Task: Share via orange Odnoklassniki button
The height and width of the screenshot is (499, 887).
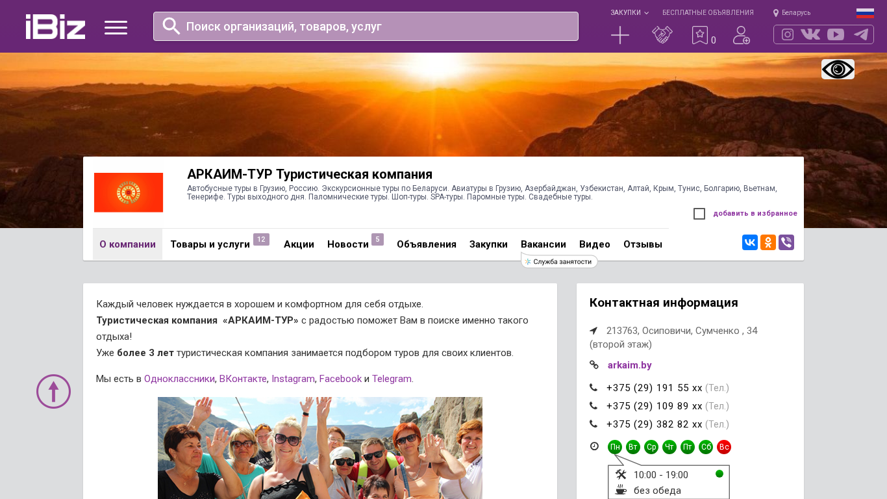Action: click(x=768, y=242)
